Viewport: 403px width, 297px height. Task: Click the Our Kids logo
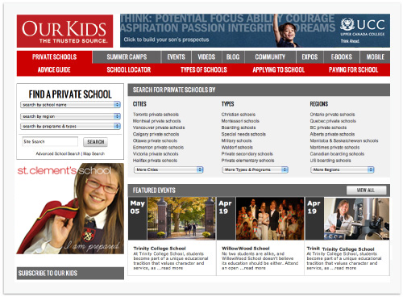click(64, 31)
